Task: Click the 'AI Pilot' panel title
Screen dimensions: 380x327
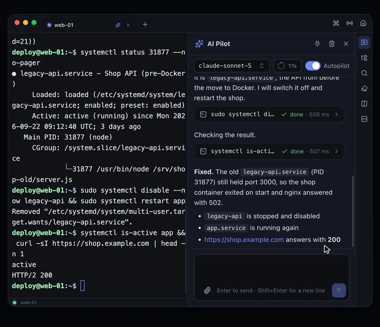Action: 219,44
